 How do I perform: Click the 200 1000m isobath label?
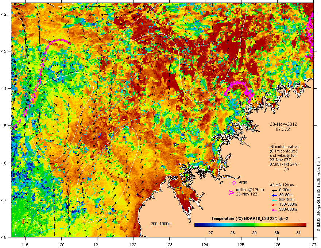tap(161, 224)
